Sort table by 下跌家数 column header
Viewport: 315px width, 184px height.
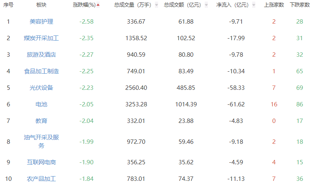point(300,5)
